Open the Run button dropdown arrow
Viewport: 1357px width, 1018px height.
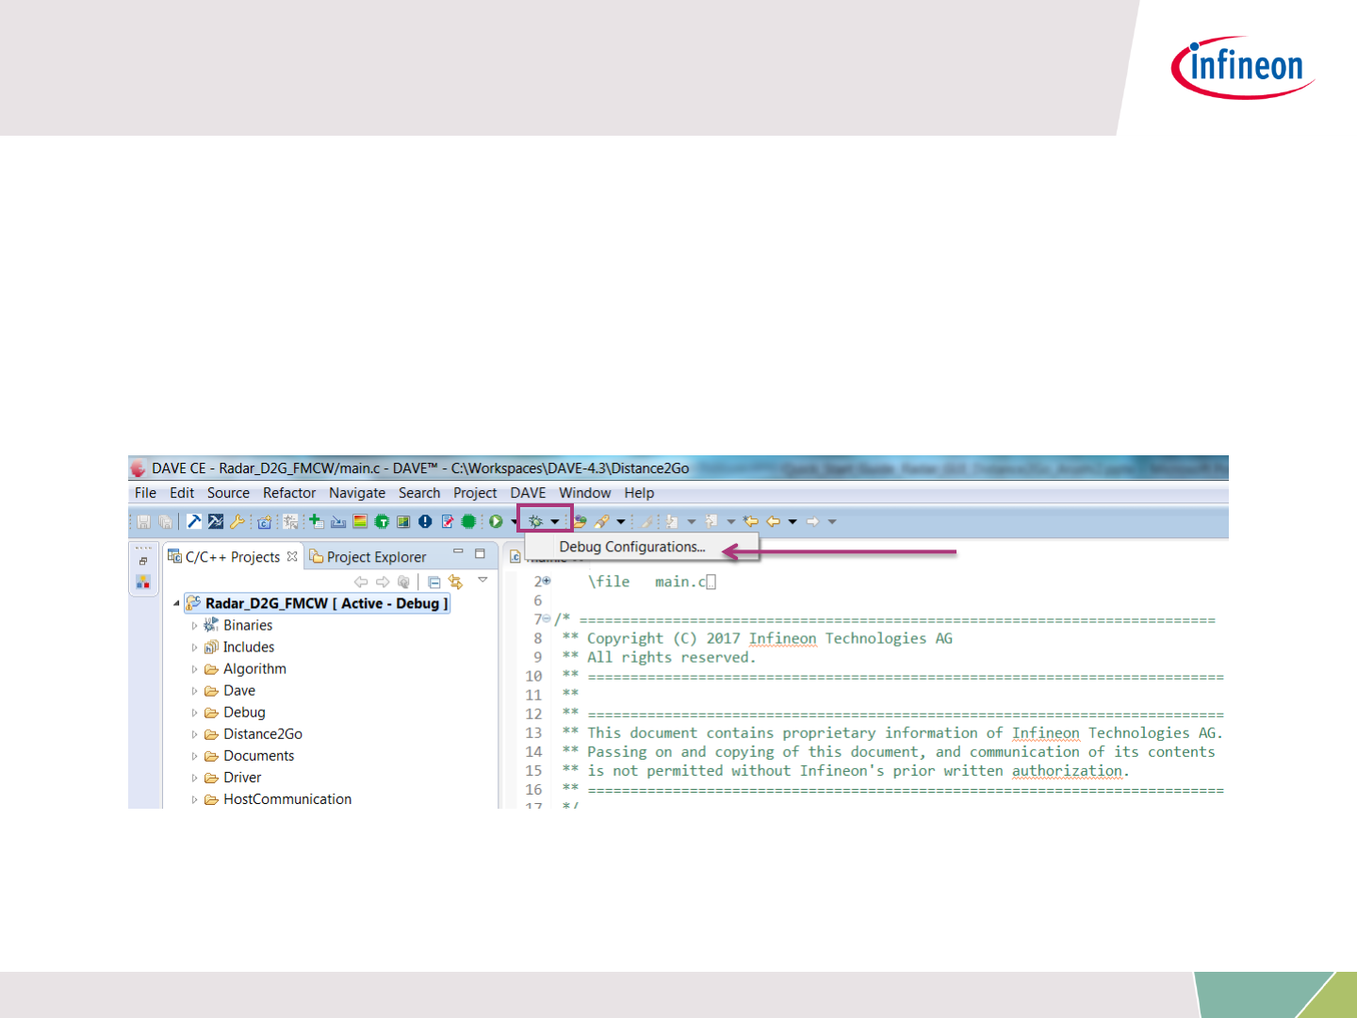coord(514,522)
